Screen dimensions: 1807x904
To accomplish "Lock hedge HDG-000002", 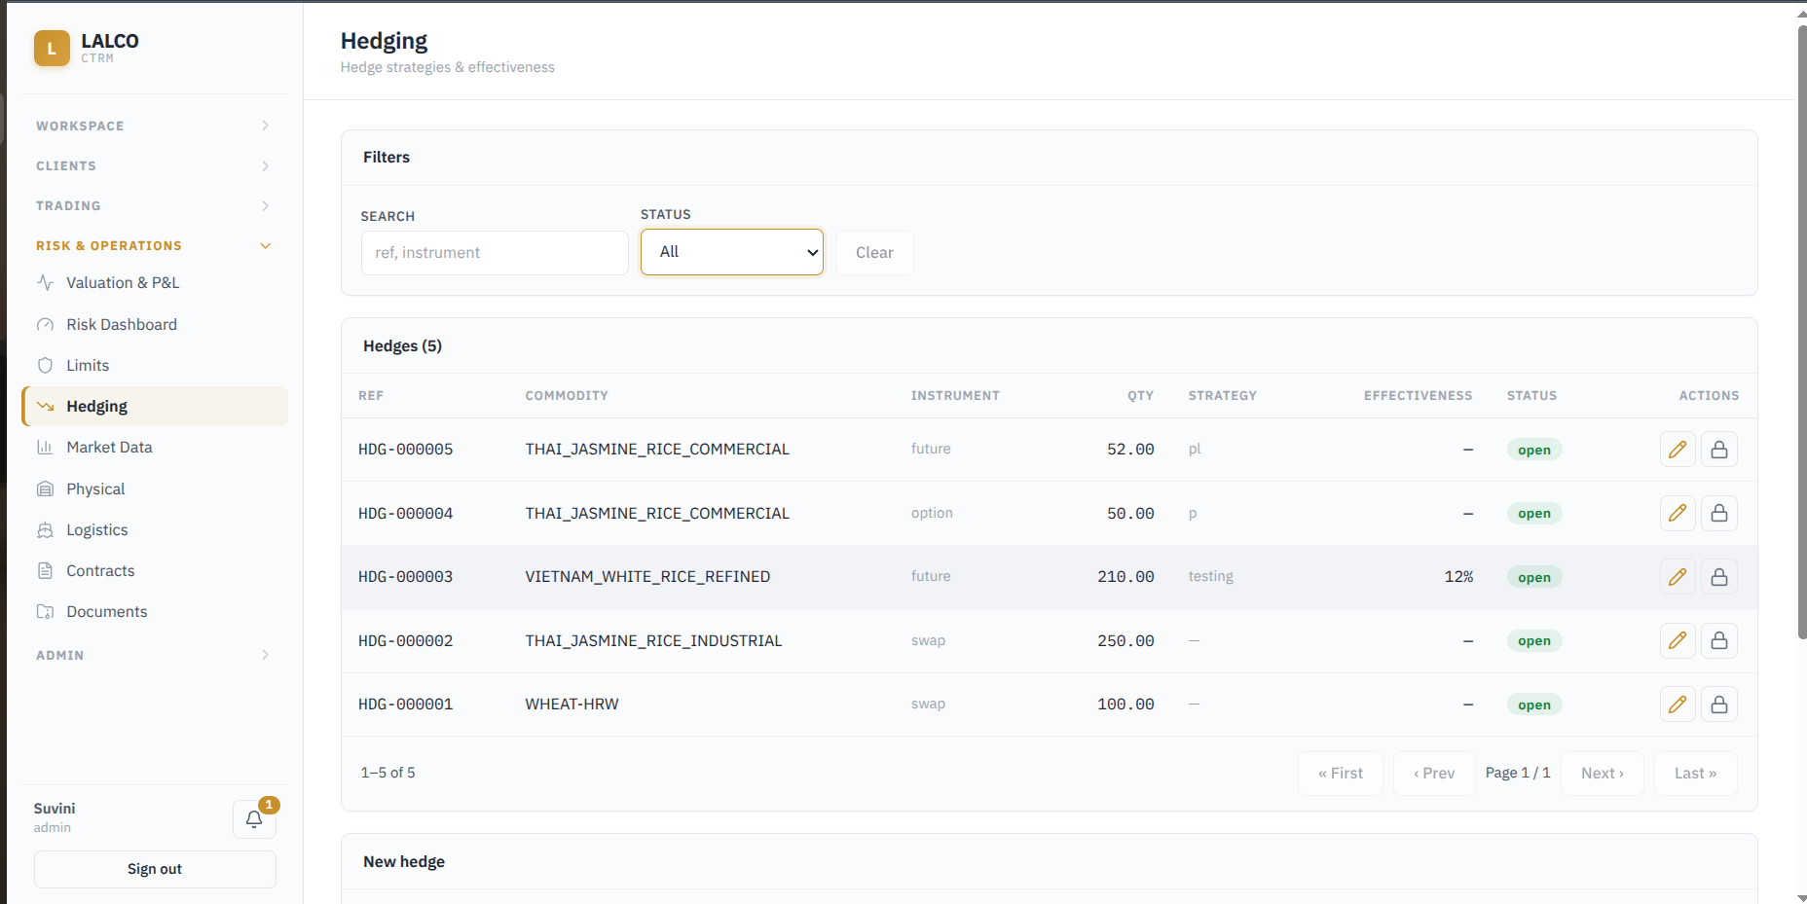I will tap(1719, 640).
